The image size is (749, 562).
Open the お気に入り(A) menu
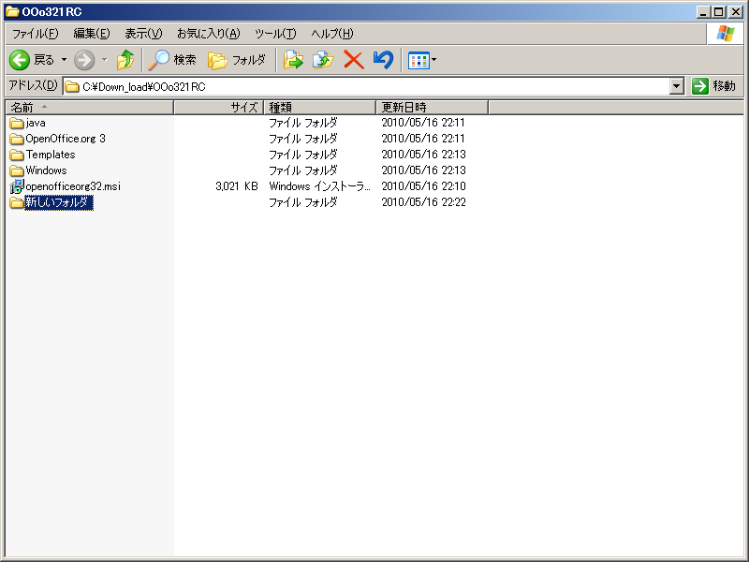pos(208,34)
